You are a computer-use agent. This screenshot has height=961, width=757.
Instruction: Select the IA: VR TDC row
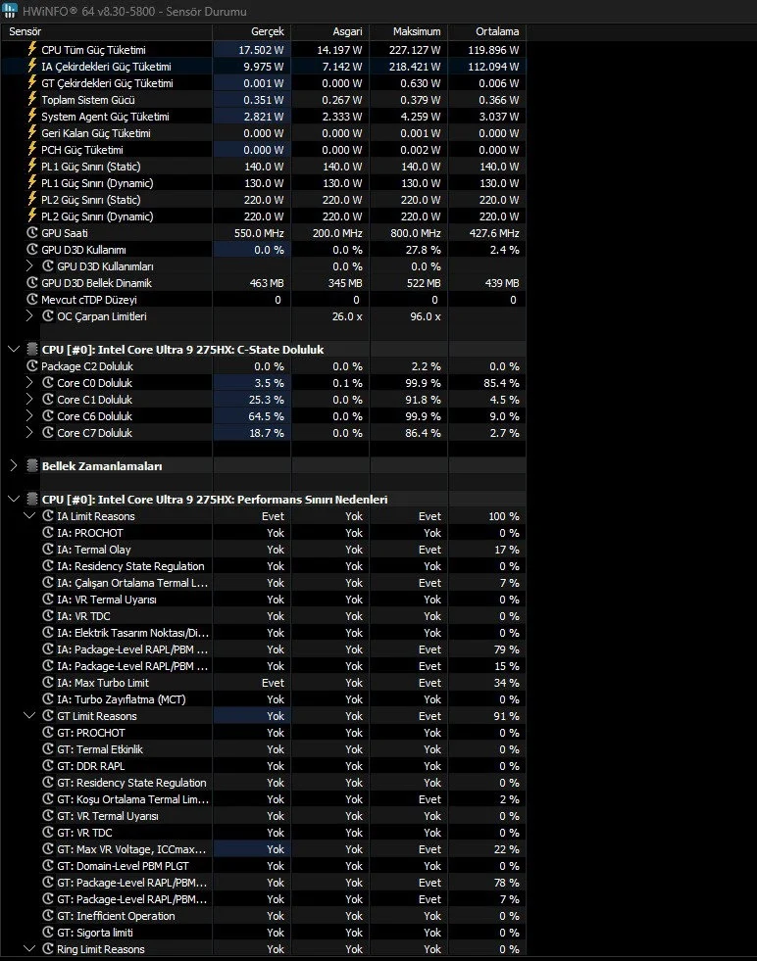(x=265, y=616)
